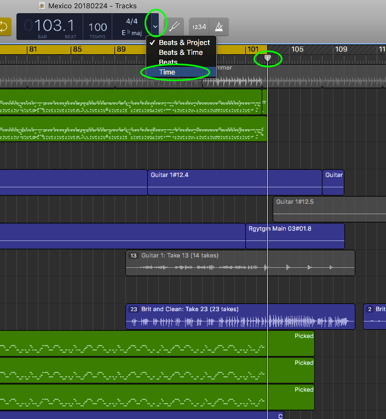Select the Rgytgn Main 03#01.8 region

[x=295, y=236]
